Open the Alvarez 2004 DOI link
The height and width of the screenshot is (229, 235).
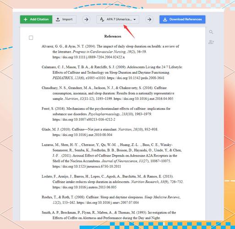click(88, 57)
